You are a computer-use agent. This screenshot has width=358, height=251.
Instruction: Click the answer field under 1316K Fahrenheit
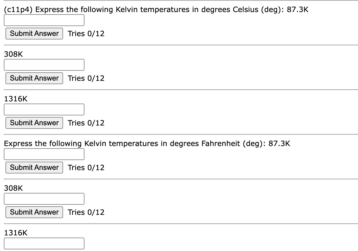coord(44,243)
